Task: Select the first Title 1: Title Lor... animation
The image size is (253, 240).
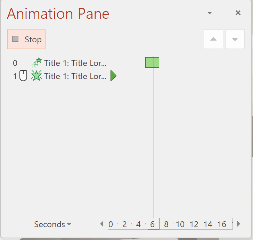Action: 75,63
